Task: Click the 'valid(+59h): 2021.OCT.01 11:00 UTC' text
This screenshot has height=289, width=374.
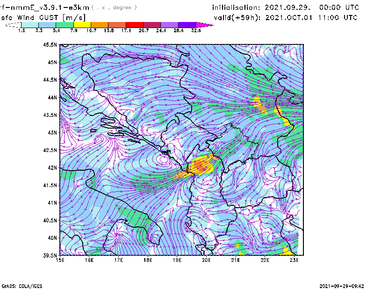Action: coord(286,18)
